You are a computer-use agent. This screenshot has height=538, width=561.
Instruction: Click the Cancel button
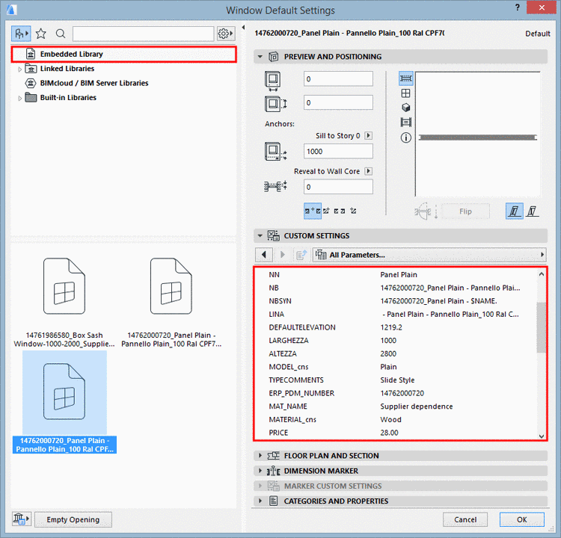[x=465, y=519]
